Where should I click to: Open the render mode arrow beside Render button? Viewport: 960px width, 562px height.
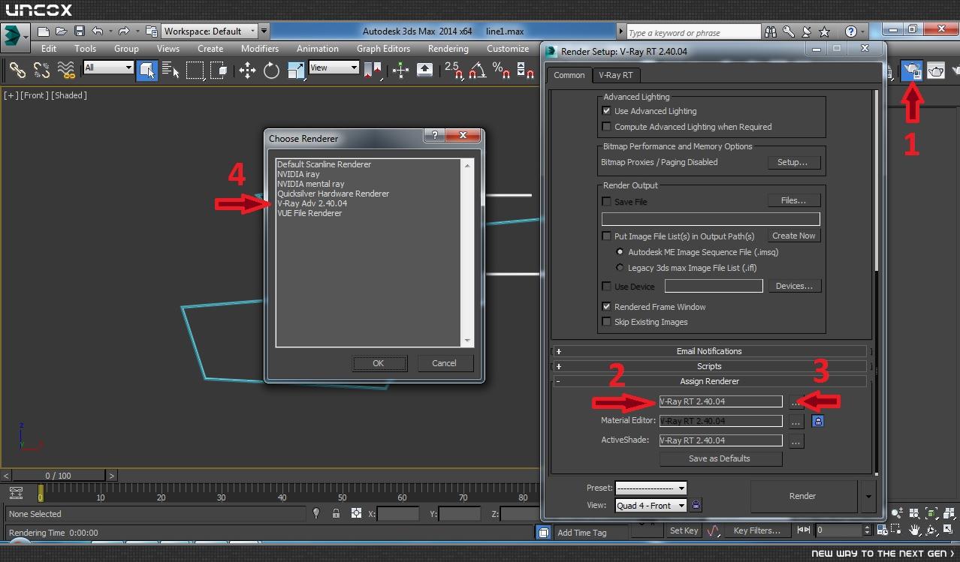868,496
